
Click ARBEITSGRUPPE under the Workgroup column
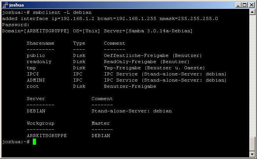pyautogui.click(x=47, y=136)
